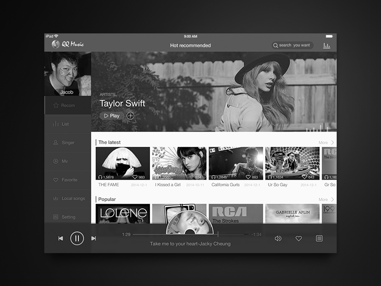
Task: Add Taylor Swift with the plus icon
Action: (130, 116)
